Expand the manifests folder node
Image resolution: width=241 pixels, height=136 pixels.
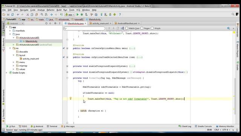click(x=10, y=31)
